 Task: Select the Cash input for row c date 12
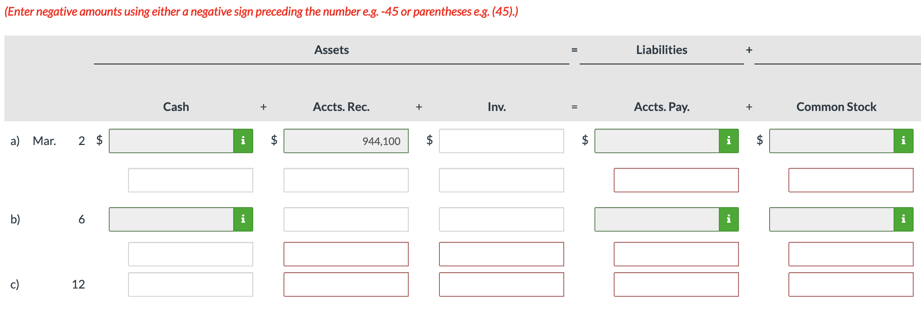coord(191,284)
